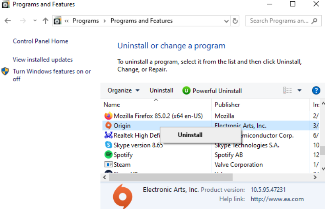325x209 pixels.
Task: Click the green Powerful Uninstall icon
Action: tap(186, 91)
